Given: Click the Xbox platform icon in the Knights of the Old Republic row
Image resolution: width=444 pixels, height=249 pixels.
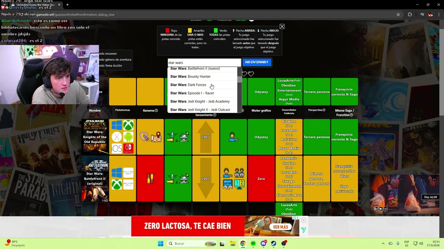Looking at the screenshot, I should pyautogui.click(x=128, y=125).
